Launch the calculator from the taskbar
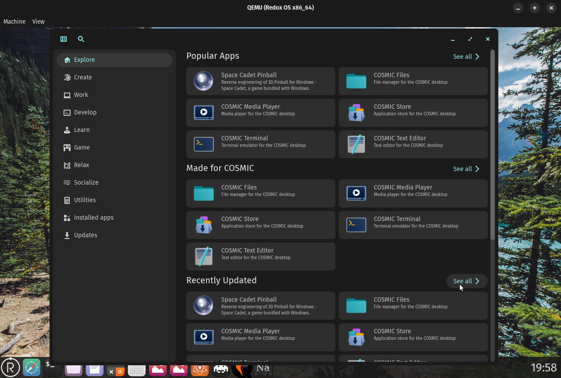The image size is (561, 378). [x=116, y=371]
